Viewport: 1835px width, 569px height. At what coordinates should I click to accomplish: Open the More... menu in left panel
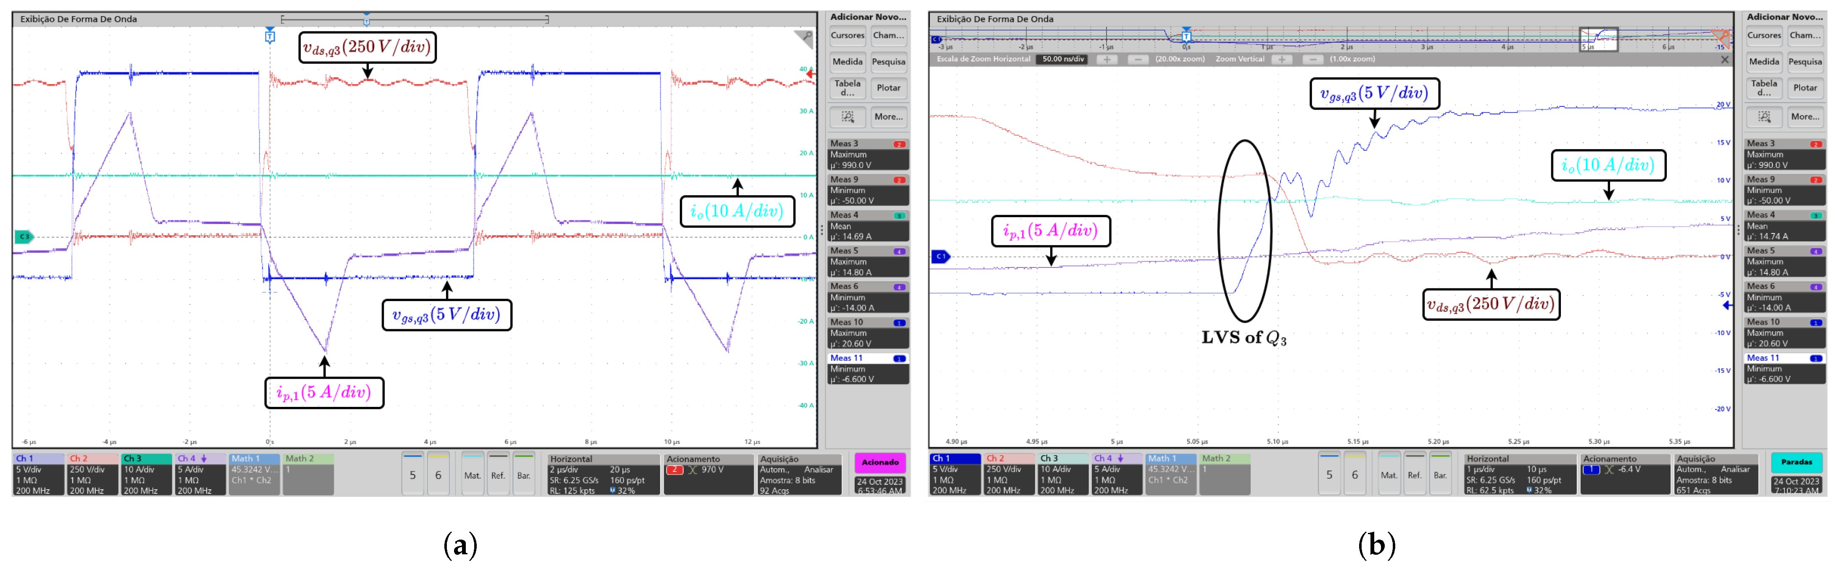tap(888, 117)
